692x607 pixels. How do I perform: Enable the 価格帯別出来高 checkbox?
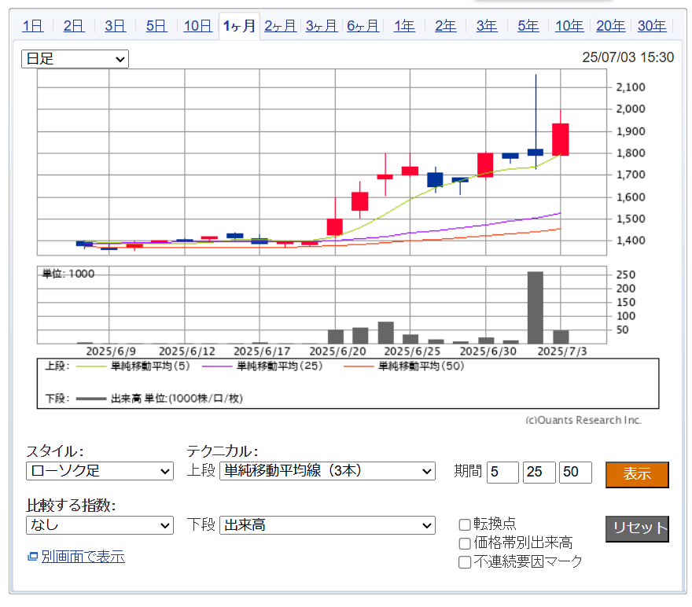pos(465,543)
